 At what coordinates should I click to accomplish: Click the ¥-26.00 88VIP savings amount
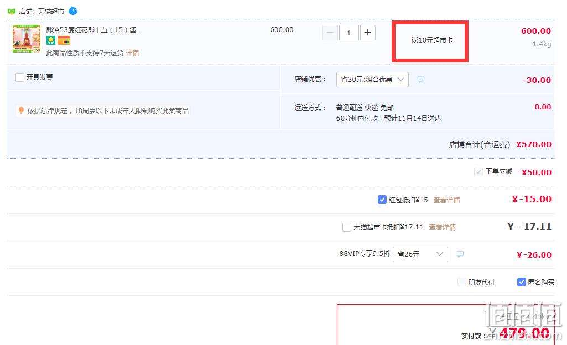point(534,255)
